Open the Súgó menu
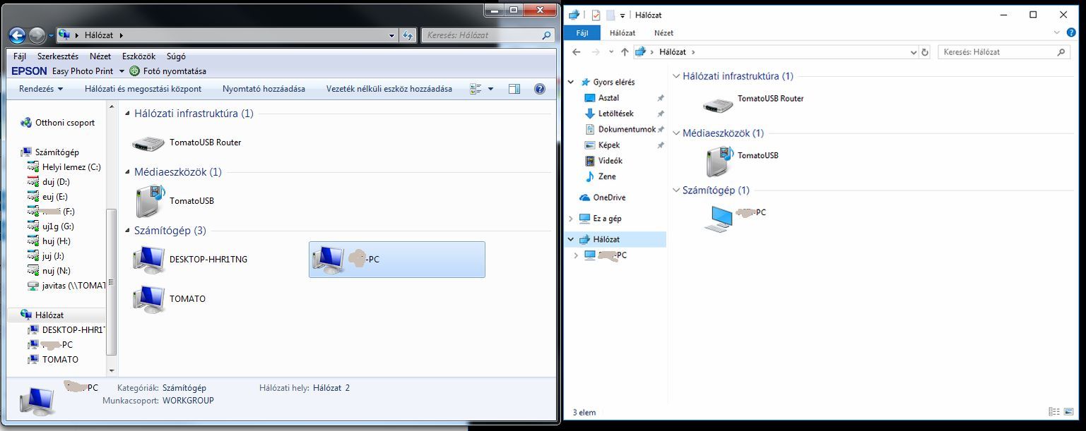Screen dimensions: 1086x431 pos(176,56)
